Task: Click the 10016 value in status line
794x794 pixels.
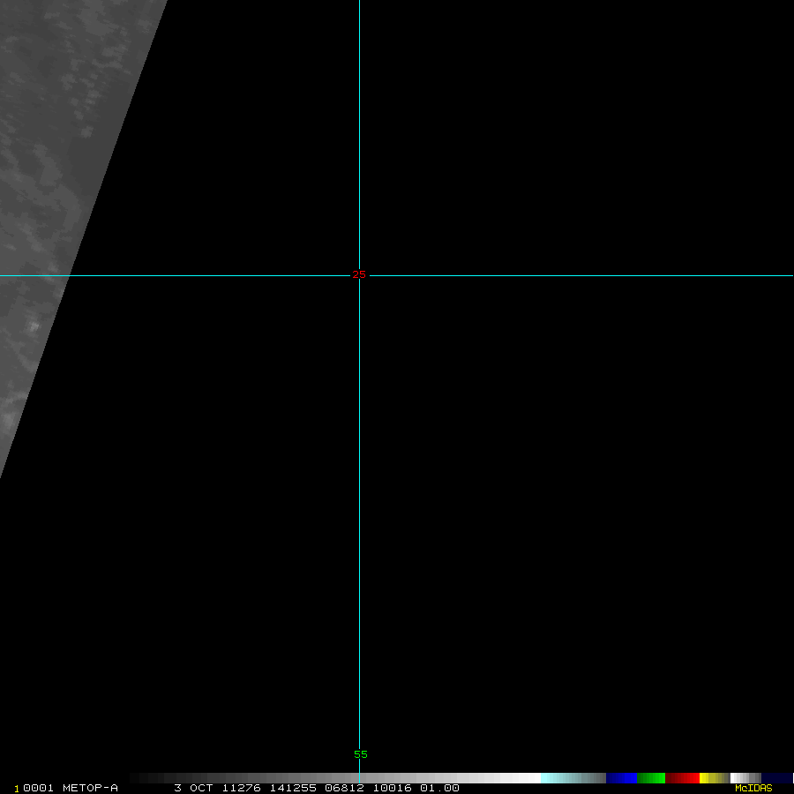Action: tap(392, 788)
